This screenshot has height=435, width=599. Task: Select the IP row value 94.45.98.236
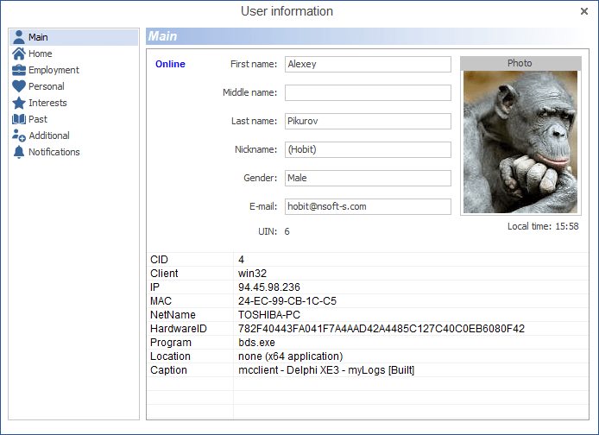click(269, 287)
